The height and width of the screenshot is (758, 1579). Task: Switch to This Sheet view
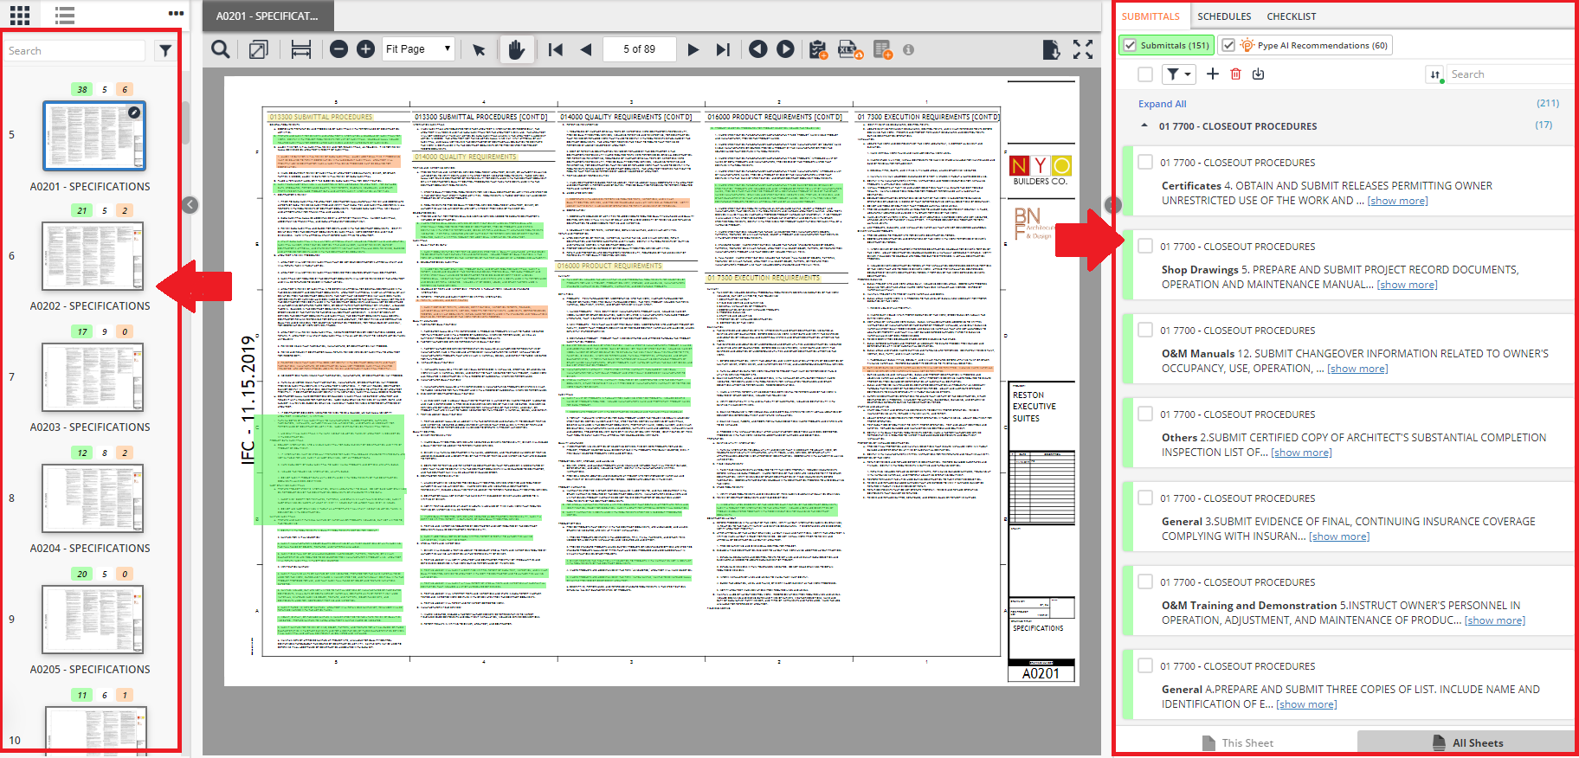click(x=1237, y=742)
